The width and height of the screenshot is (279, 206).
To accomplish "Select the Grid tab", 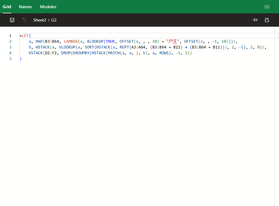I will coord(7,7).
